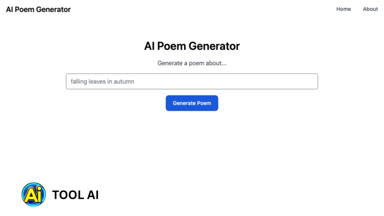Click the "Generate a poem about..." subtitle
The image size is (384, 216).
[192, 63]
